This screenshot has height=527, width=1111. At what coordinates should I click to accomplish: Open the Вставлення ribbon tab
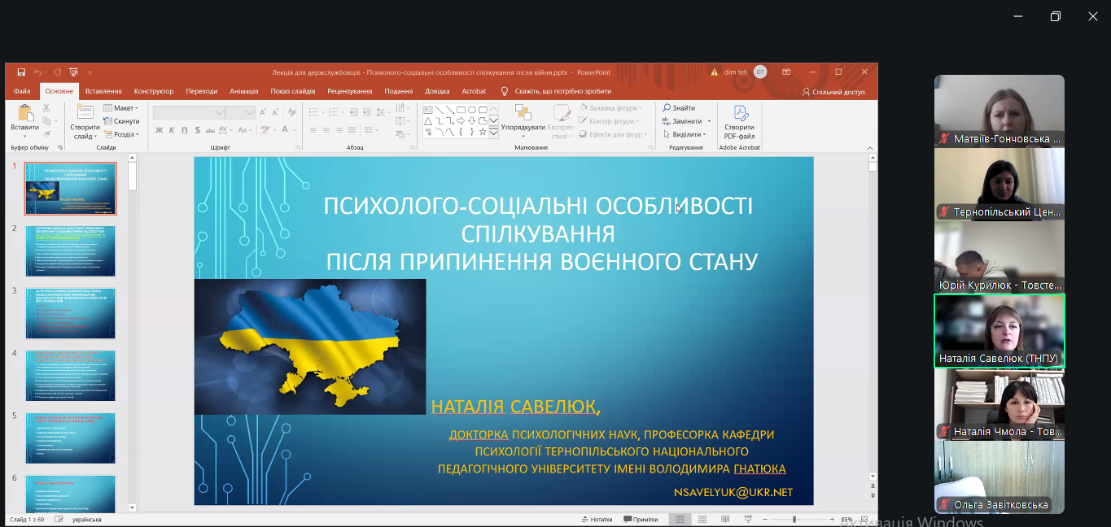[103, 92]
